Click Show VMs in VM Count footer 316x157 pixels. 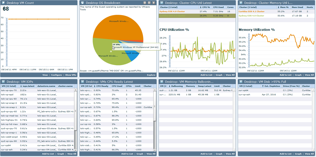tap(71, 75)
